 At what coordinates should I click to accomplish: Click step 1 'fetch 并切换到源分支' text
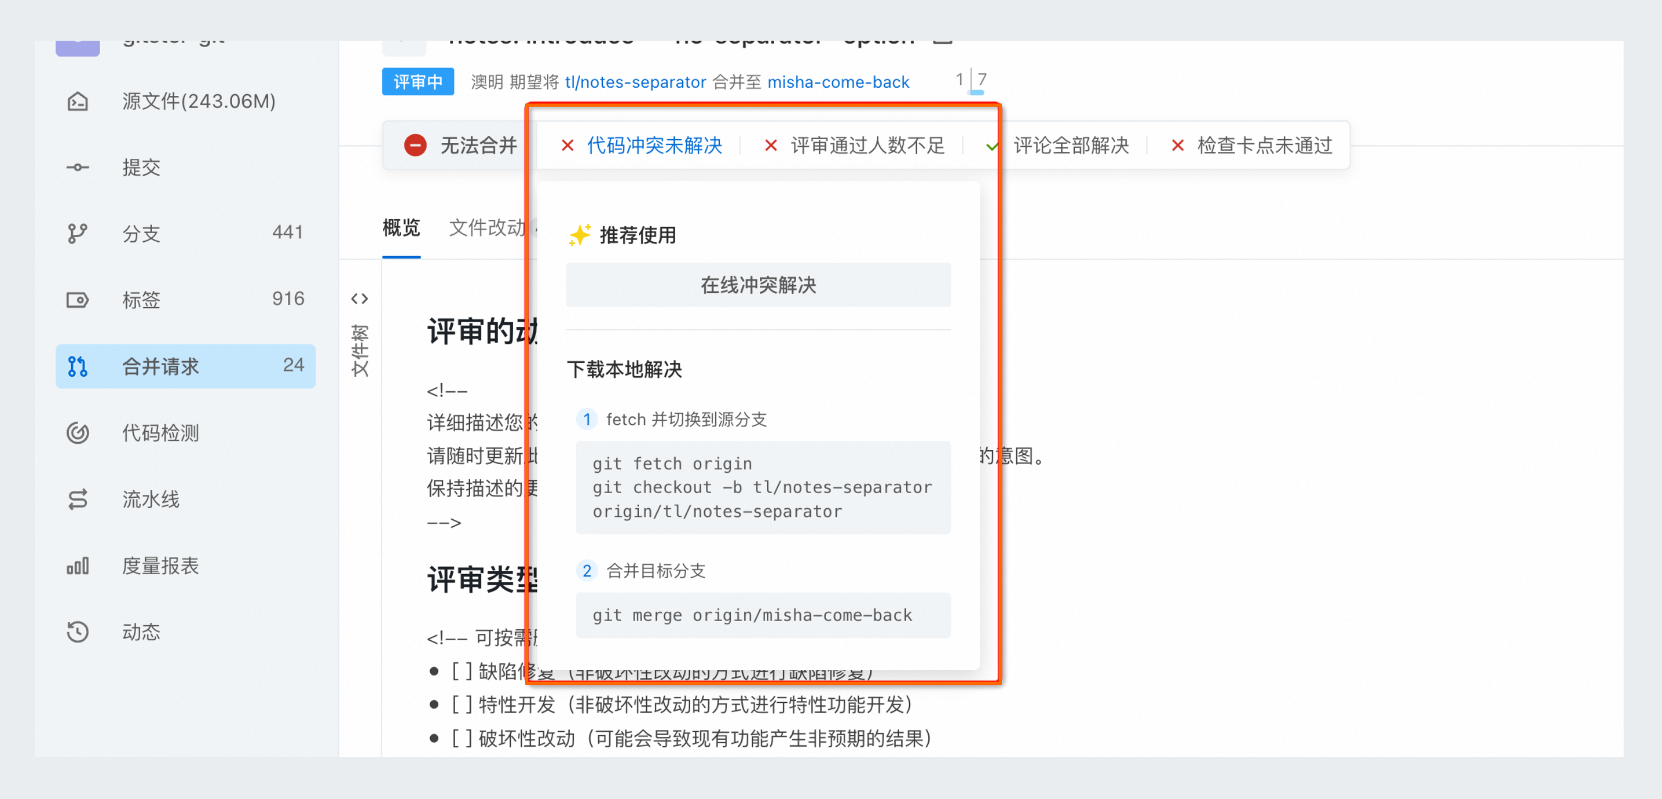[687, 419]
